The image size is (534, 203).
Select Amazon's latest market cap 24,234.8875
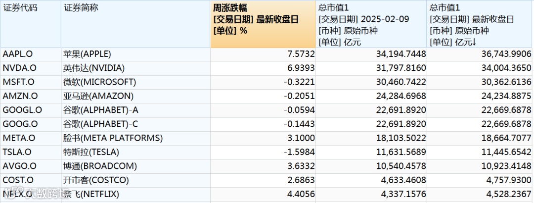pos(480,96)
